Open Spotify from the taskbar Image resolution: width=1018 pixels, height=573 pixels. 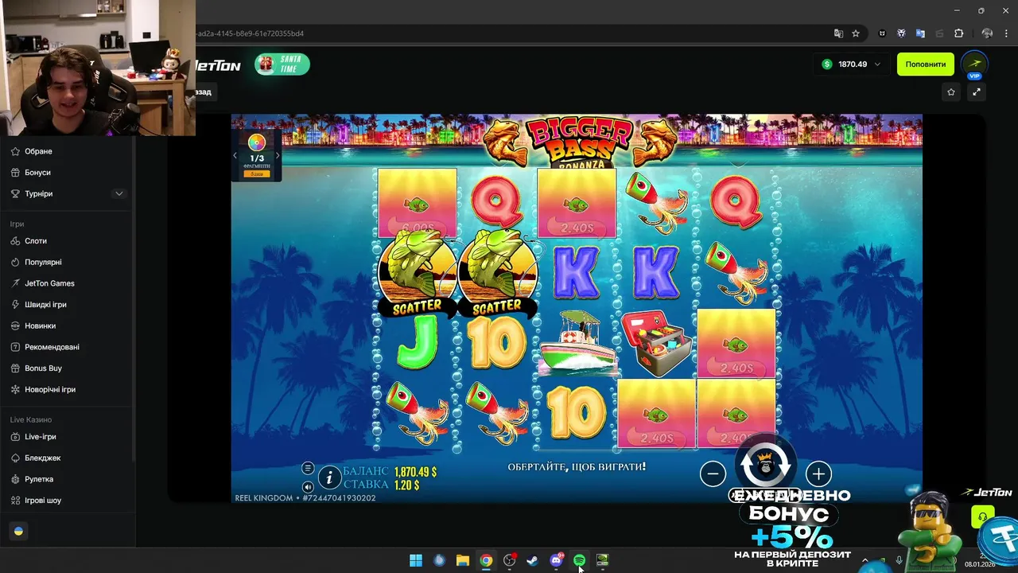coord(579,560)
